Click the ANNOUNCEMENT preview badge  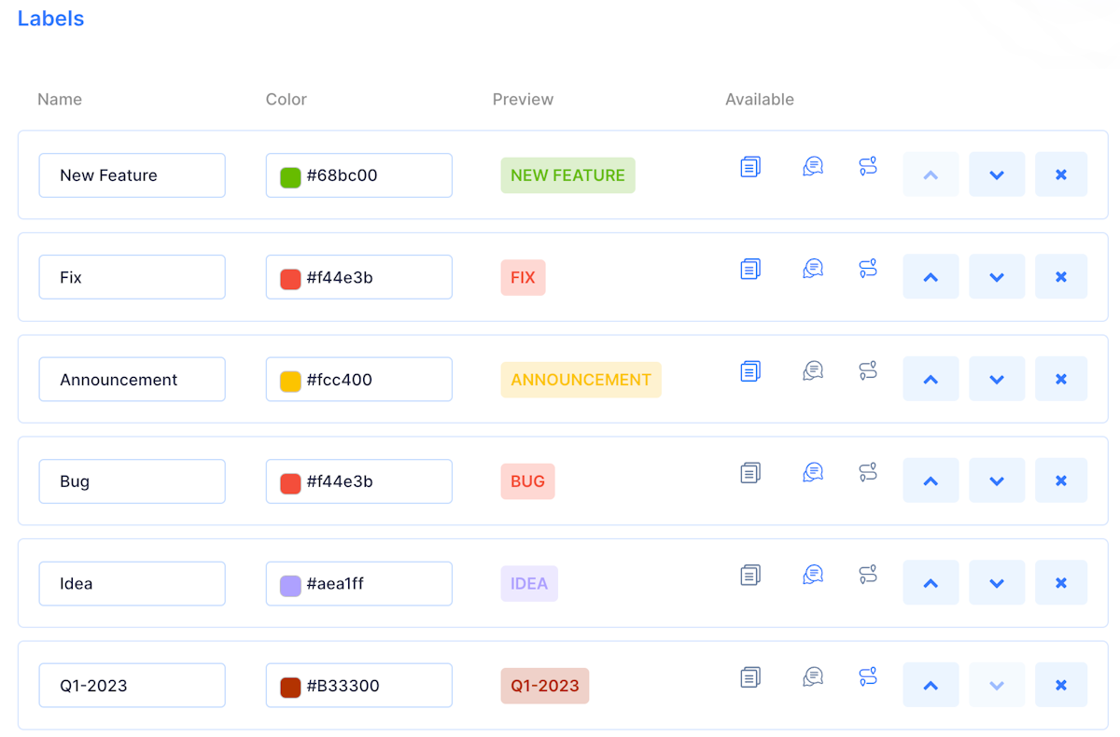click(x=581, y=380)
